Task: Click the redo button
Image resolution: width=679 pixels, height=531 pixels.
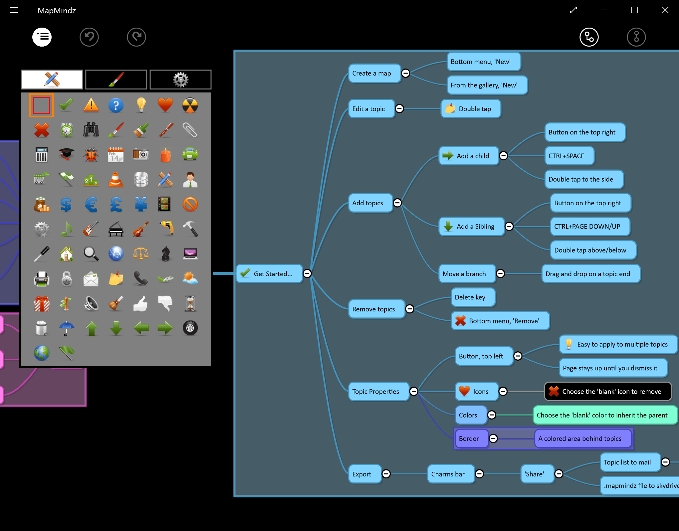Action: click(136, 37)
